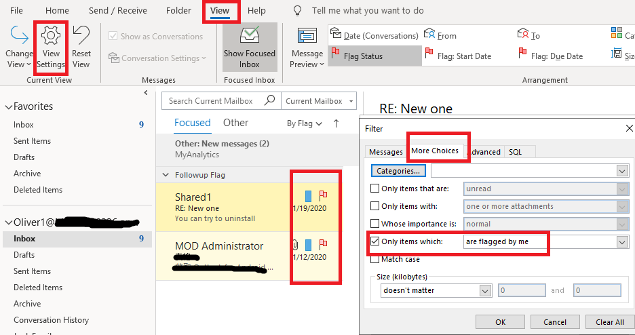Open Current Mailbox scope dropdown

coord(351,101)
